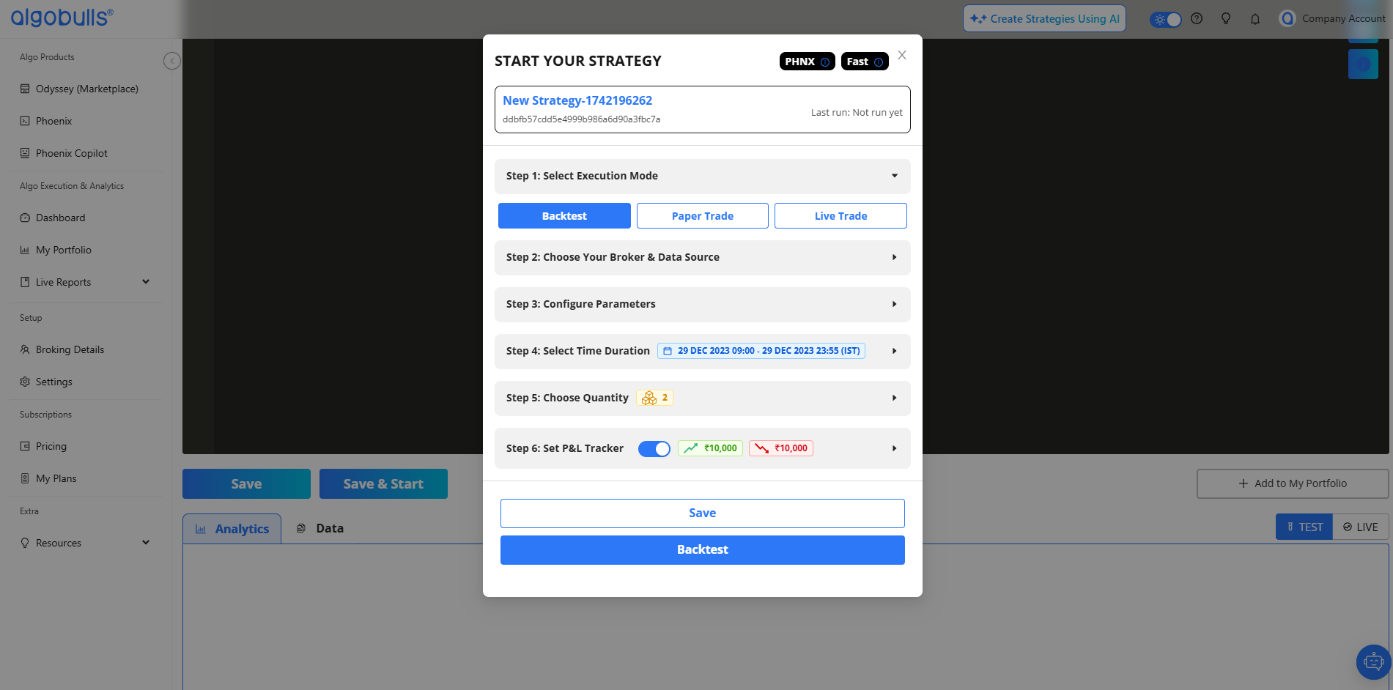Click the Fast badge label
The width and height of the screenshot is (1393, 690).
[x=857, y=62]
